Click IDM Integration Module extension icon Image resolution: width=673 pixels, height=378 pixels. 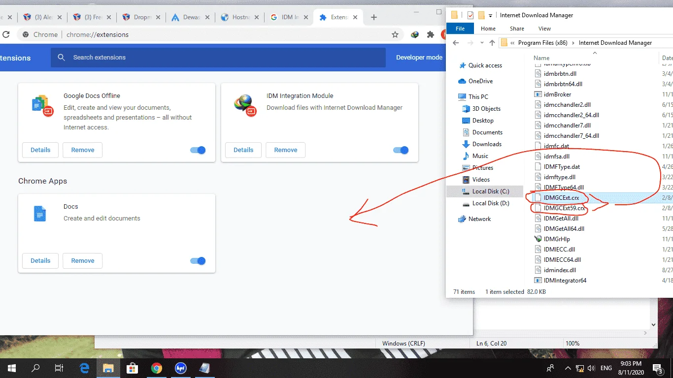(245, 105)
